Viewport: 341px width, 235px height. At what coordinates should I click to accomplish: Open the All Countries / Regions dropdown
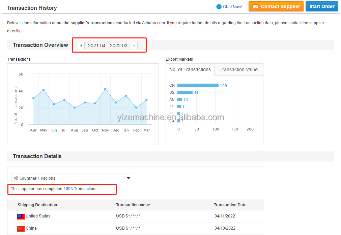68,178
